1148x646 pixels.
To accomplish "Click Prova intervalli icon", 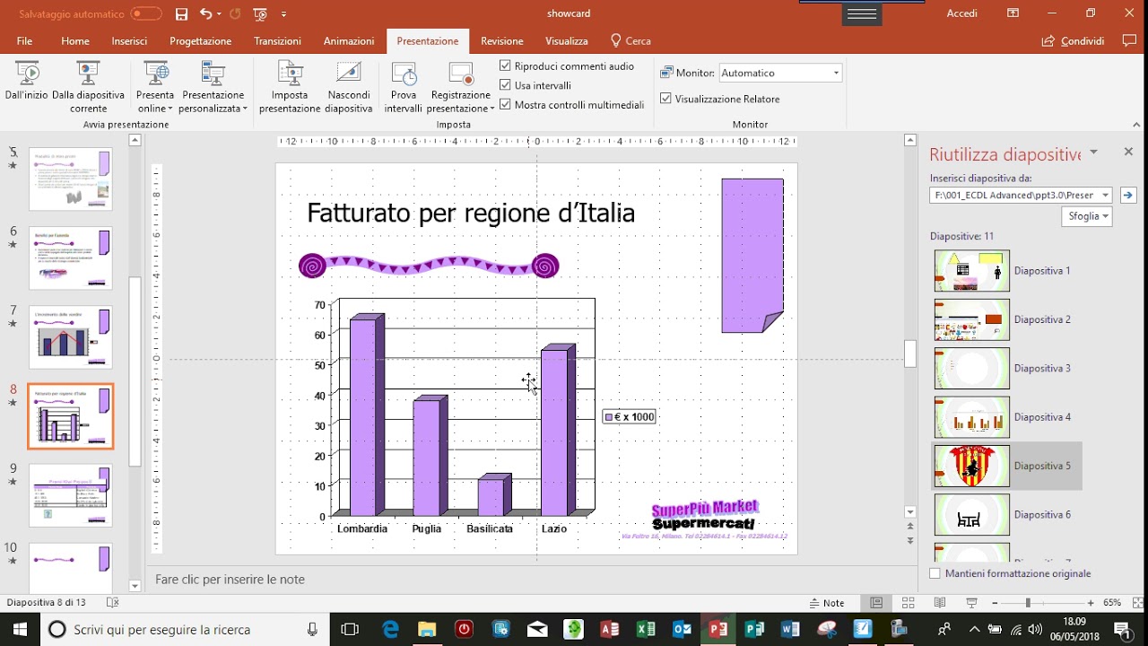I will point(404,74).
